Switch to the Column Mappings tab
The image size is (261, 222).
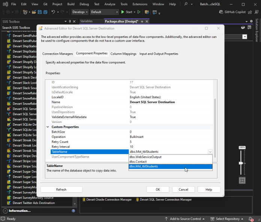pos(123,54)
